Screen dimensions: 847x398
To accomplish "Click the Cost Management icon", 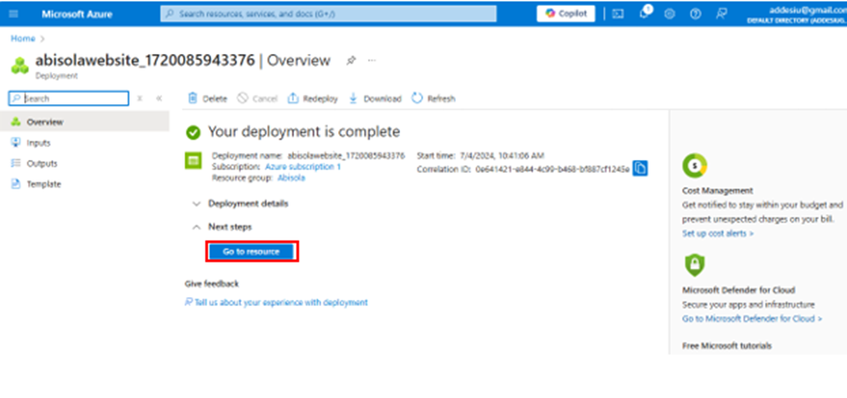I will 695,166.
